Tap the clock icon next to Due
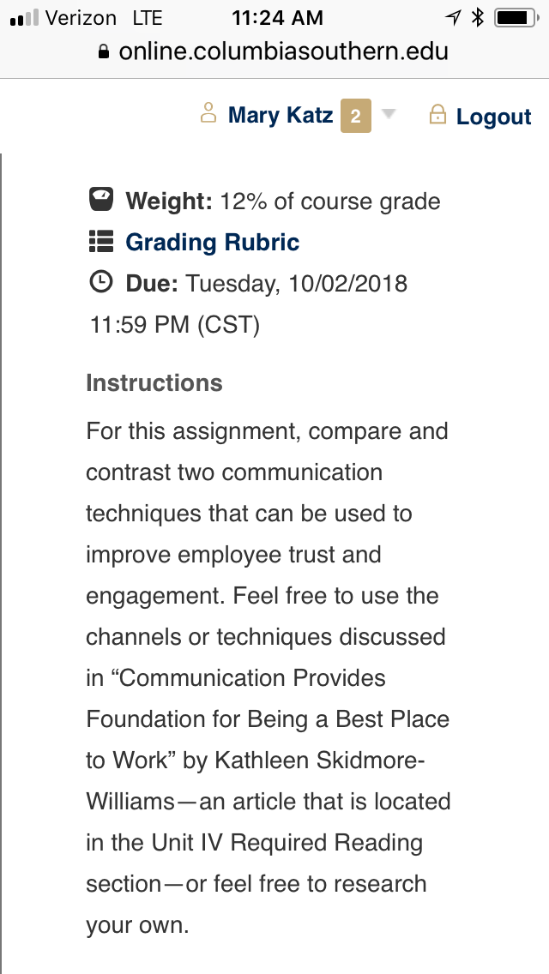The height and width of the screenshot is (974, 549). 100,282
